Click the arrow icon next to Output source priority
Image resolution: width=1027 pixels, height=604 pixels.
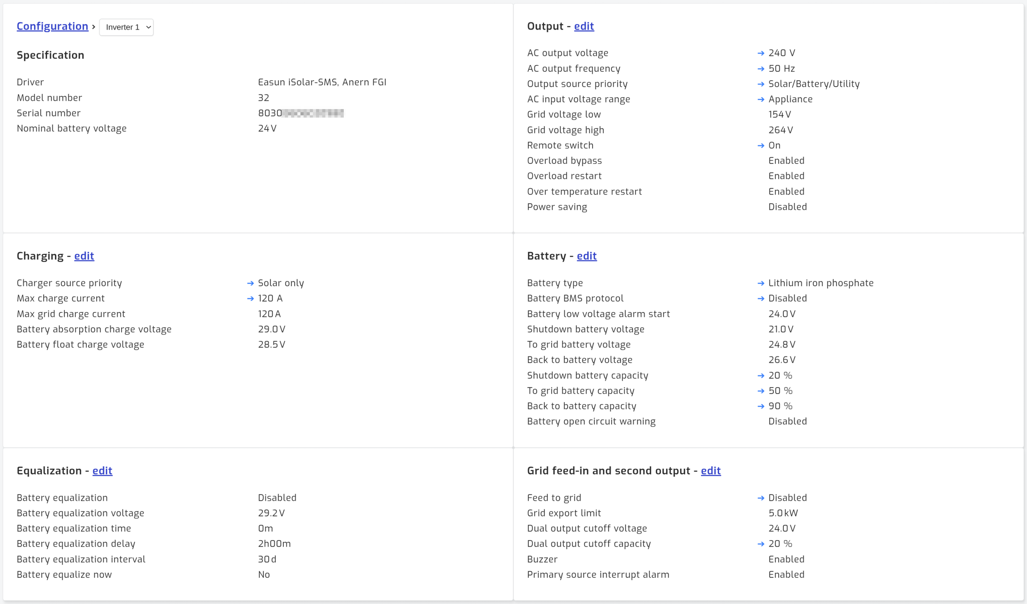coord(760,84)
